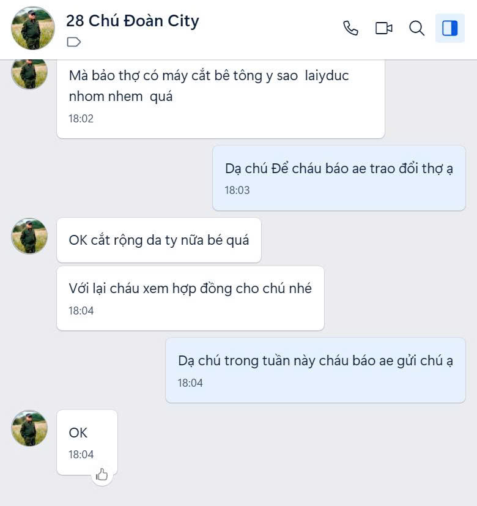Click the contact name 28 Chú Đoàn City
The image size is (477, 506).
(133, 21)
